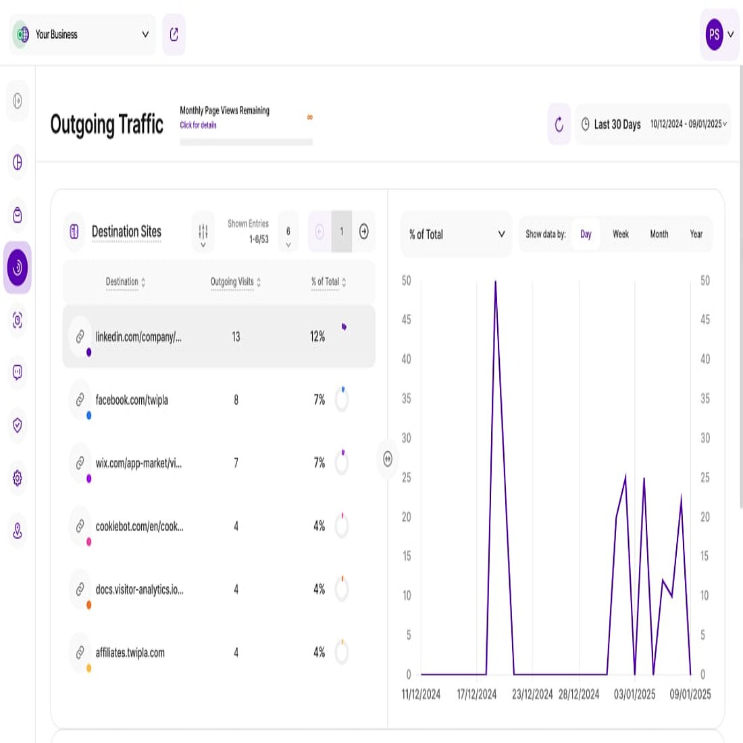The image size is (743, 743).
Task: Open the settings gear in the sidebar
Action: (18, 477)
